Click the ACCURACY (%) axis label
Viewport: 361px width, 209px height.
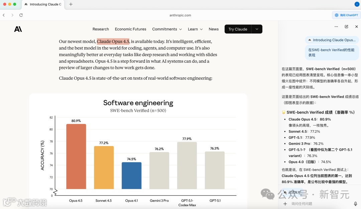[42, 155]
